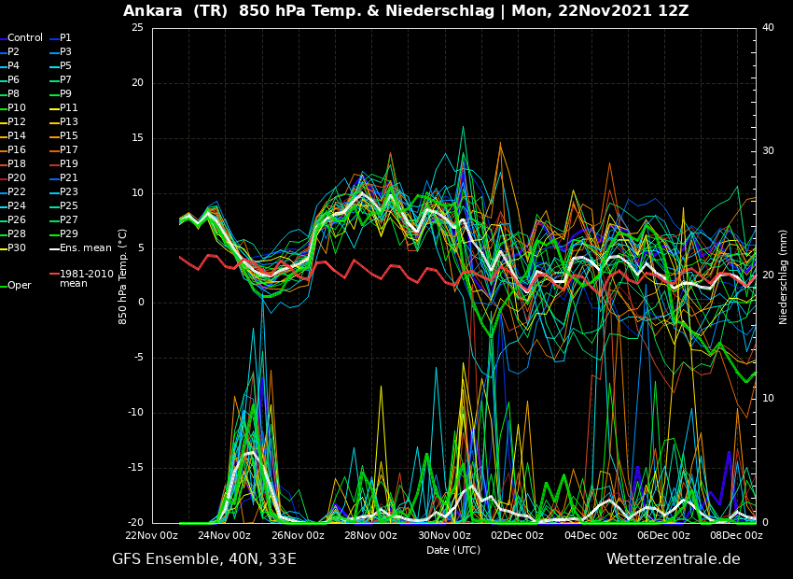Click the "22Nov 00z" date axis label
The width and height of the screenshot is (793, 579).
[x=152, y=535]
